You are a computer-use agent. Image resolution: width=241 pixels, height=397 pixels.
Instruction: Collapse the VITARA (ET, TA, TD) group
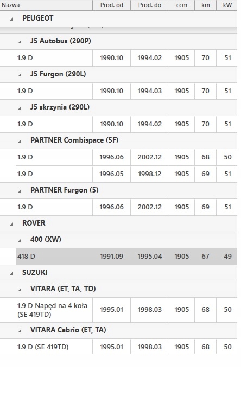tap(20, 290)
